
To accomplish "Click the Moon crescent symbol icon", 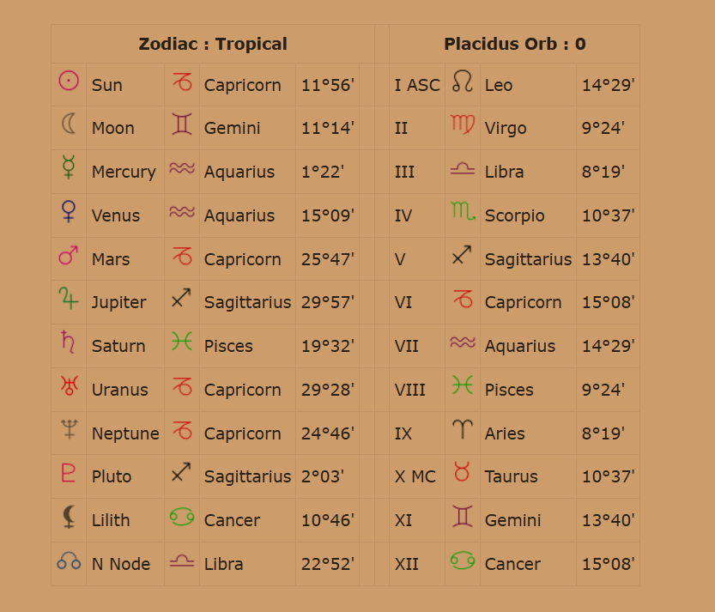I will pos(69,124).
